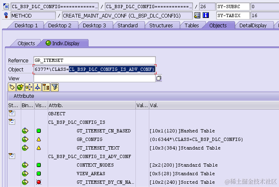Click the Val. column header
The height and width of the screenshot is (187, 279).
(214, 106)
